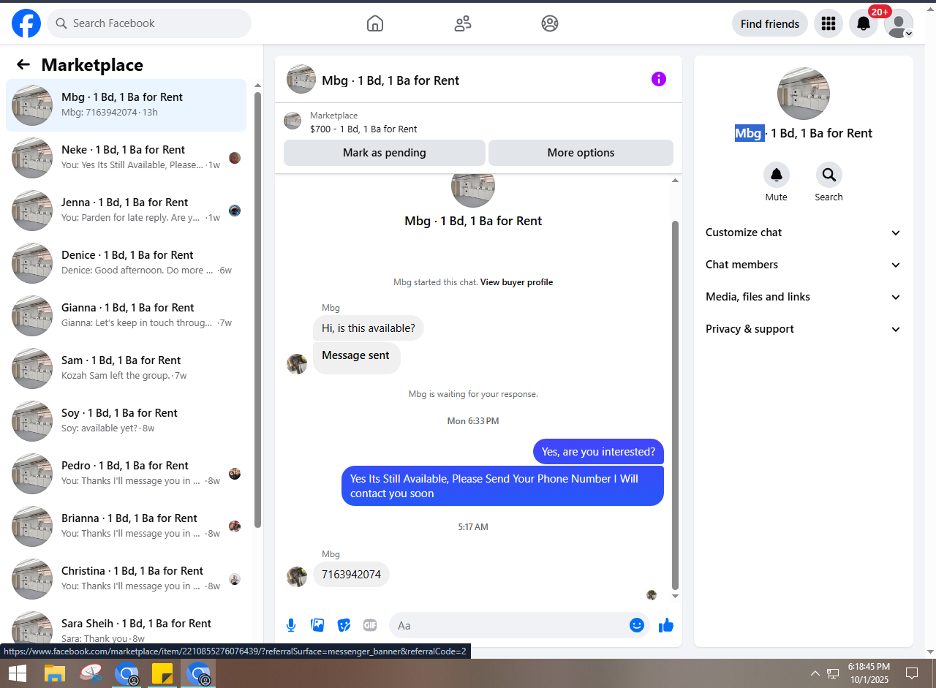The width and height of the screenshot is (936, 688).
Task: Click the phone number message 7163942074
Action: pos(351,575)
